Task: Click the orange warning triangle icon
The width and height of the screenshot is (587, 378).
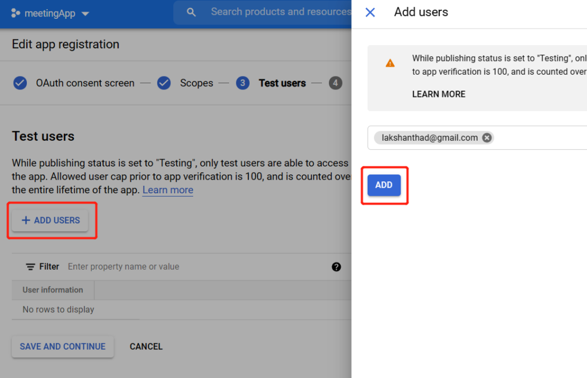Action: pos(390,63)
